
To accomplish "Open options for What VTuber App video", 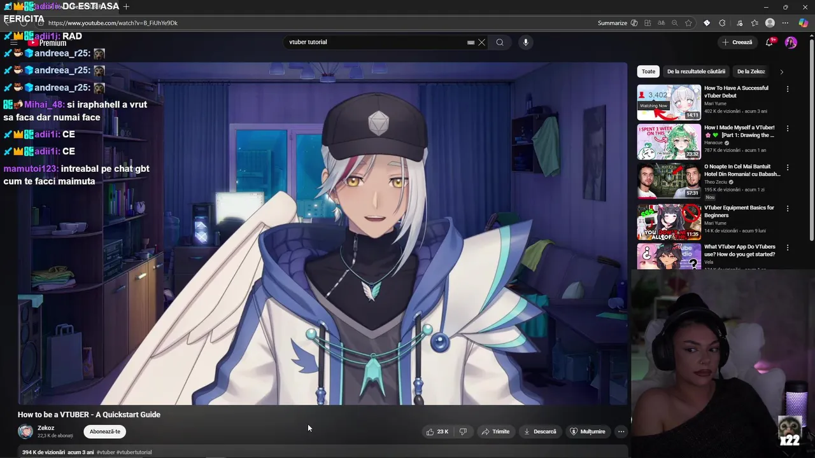I will point(788,247).
